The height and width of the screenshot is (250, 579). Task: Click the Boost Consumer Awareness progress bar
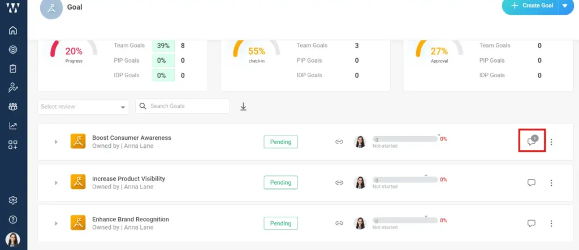tap(405, 139)
